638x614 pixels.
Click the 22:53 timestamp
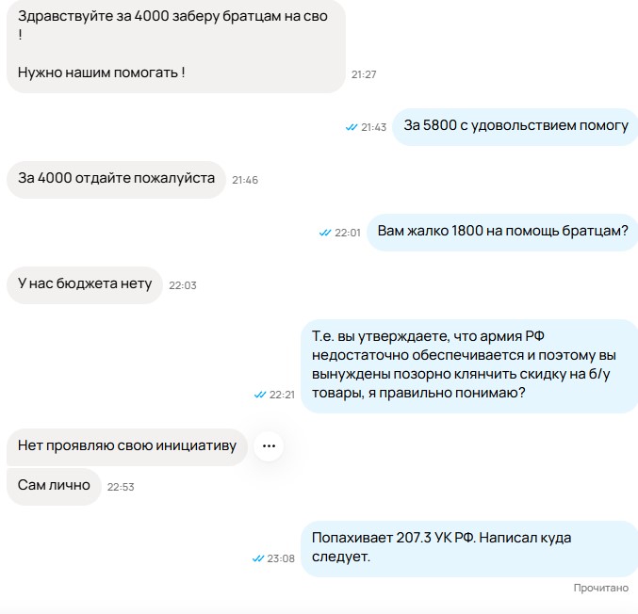click(121, 487)
